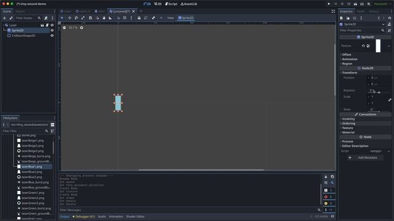Open the script icon on Laser node
Image resolution: width=394 pixels, height=221 pixels.
point(47,25)
